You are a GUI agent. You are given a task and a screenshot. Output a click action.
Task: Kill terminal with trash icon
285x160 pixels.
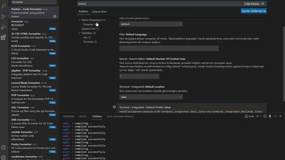click(x=270, y=116)
